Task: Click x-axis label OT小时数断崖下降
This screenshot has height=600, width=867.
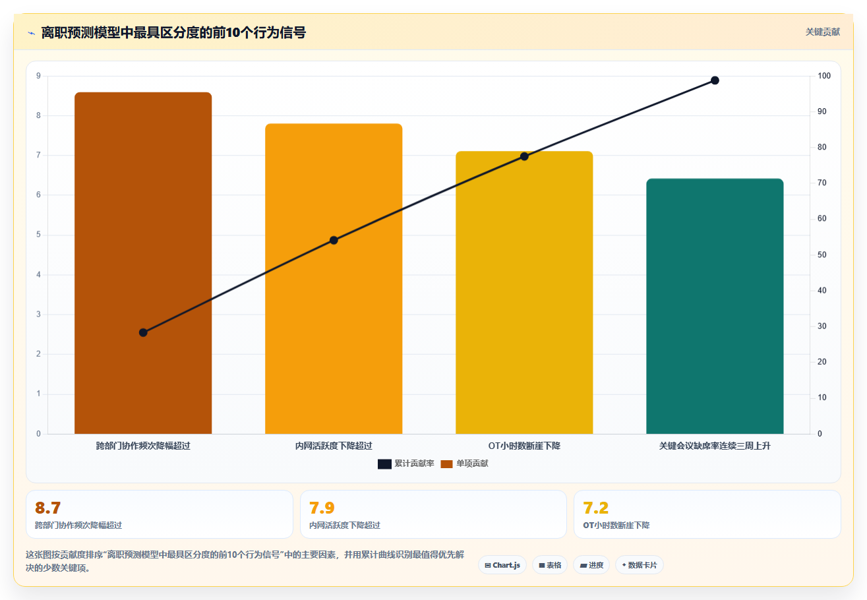Action: pyautogui.click(x=524, y=446)
